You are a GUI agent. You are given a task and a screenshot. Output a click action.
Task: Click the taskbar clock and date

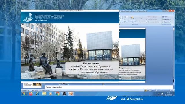pos(169,94)
